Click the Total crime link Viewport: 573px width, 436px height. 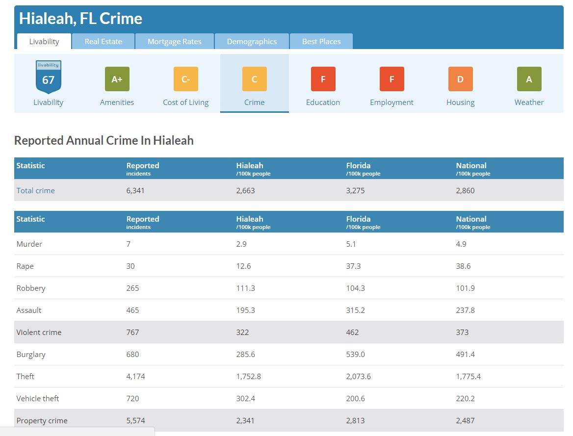tap(36, 191)
